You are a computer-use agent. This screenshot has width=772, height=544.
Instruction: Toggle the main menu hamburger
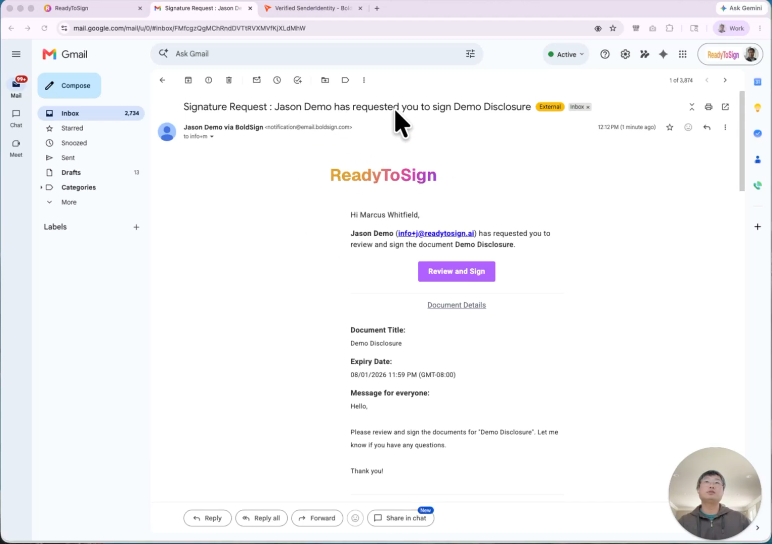(16, 54)
